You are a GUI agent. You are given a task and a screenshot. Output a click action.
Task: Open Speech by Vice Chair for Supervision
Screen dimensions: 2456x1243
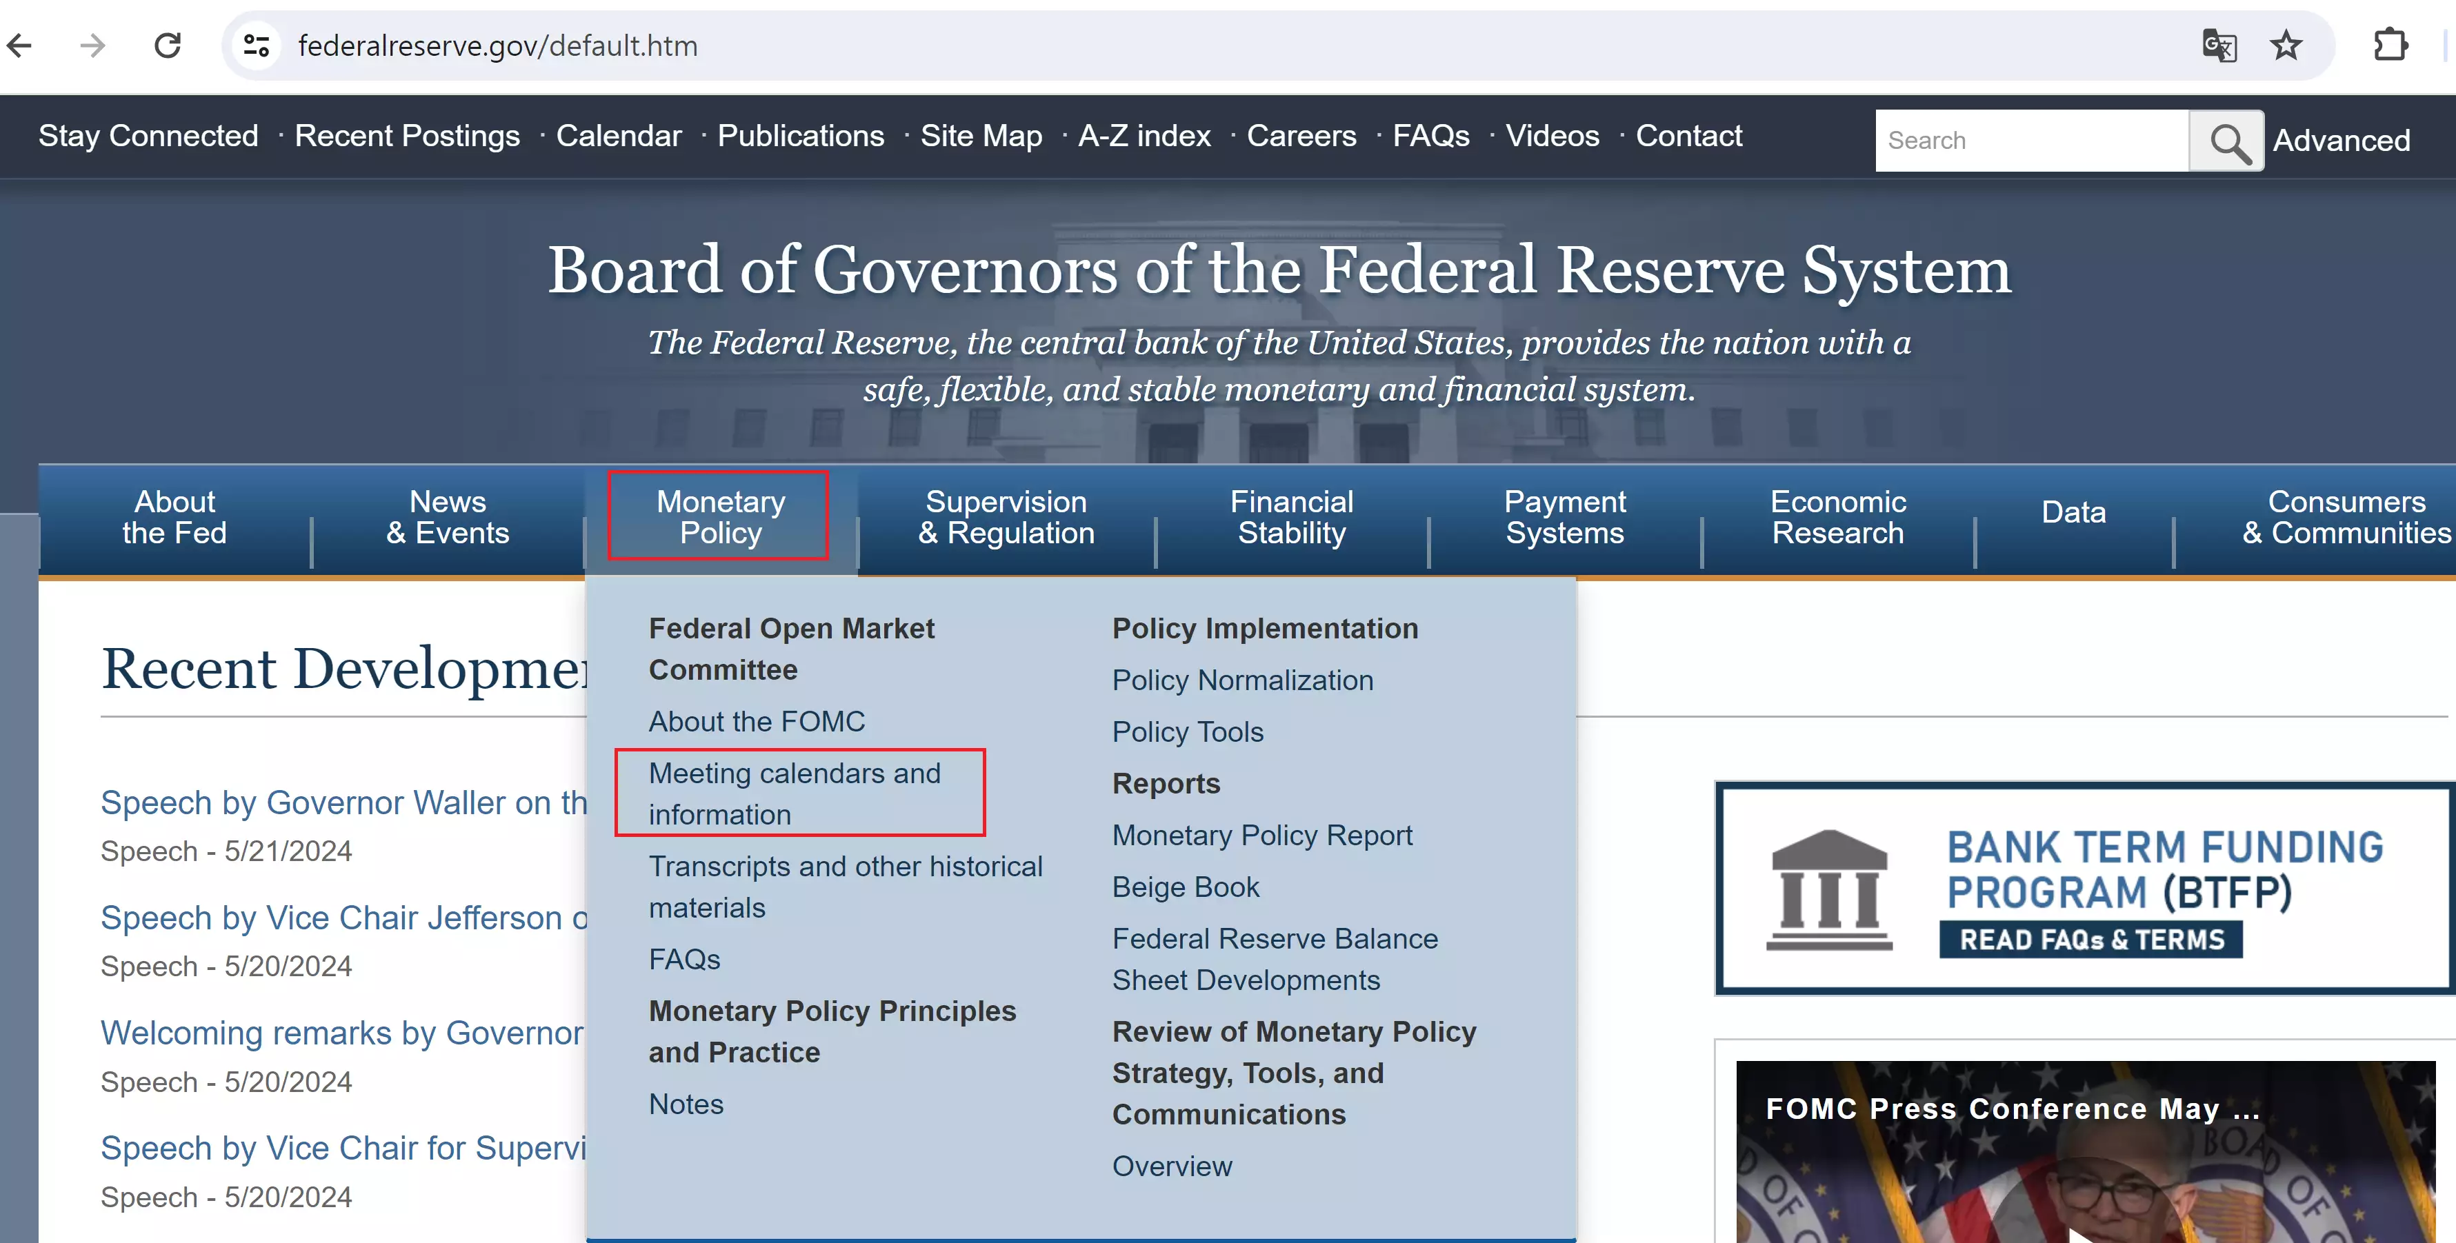point(344,1148)
